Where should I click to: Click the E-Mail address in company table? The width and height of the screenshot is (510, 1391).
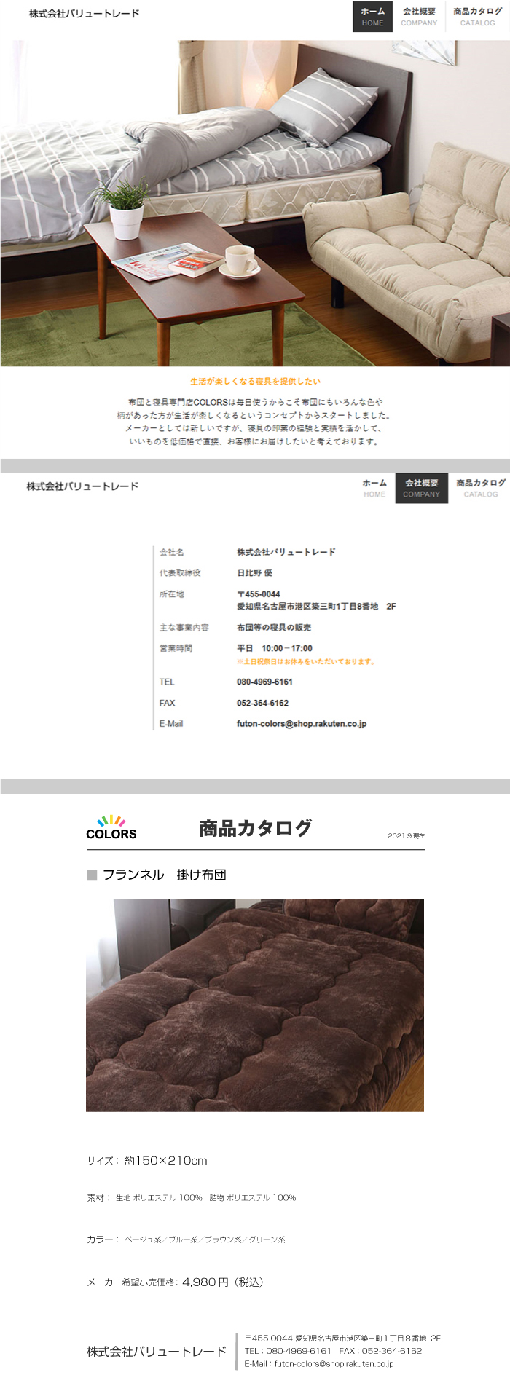tap(301, 724)
